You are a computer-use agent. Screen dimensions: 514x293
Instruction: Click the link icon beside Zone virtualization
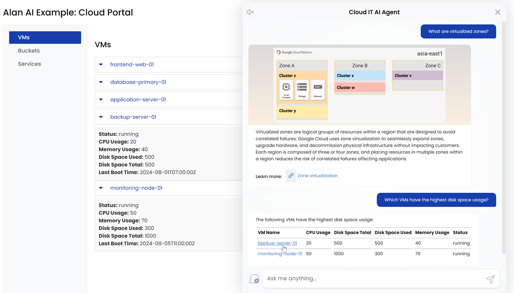[291, 176]
